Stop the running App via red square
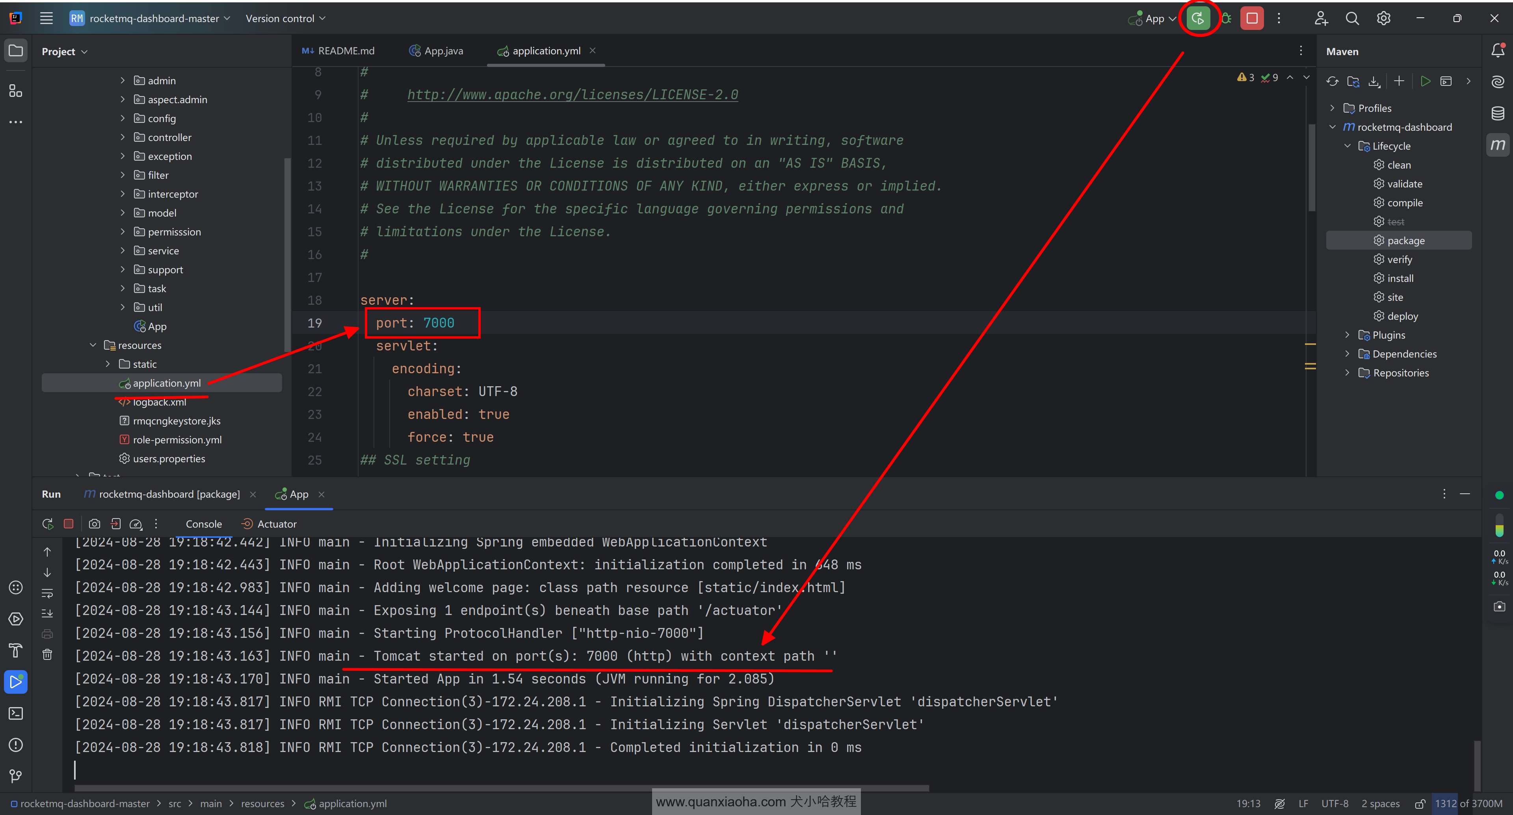 click(1252, 18)
